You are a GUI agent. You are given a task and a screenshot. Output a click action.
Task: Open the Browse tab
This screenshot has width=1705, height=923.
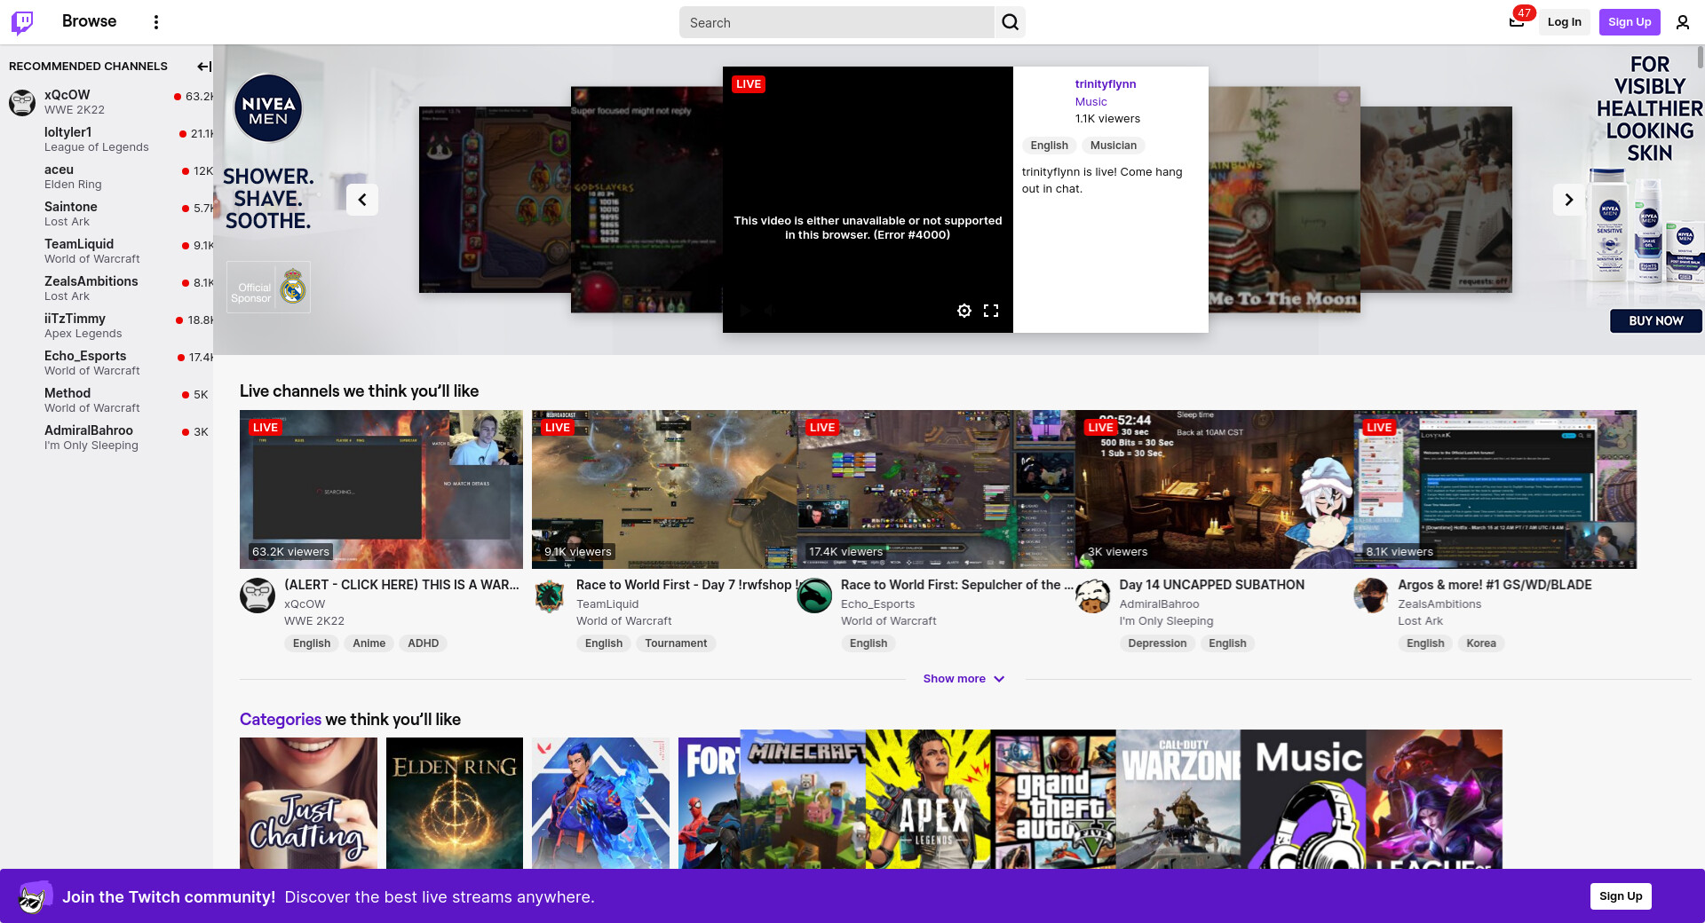[89, 21]
